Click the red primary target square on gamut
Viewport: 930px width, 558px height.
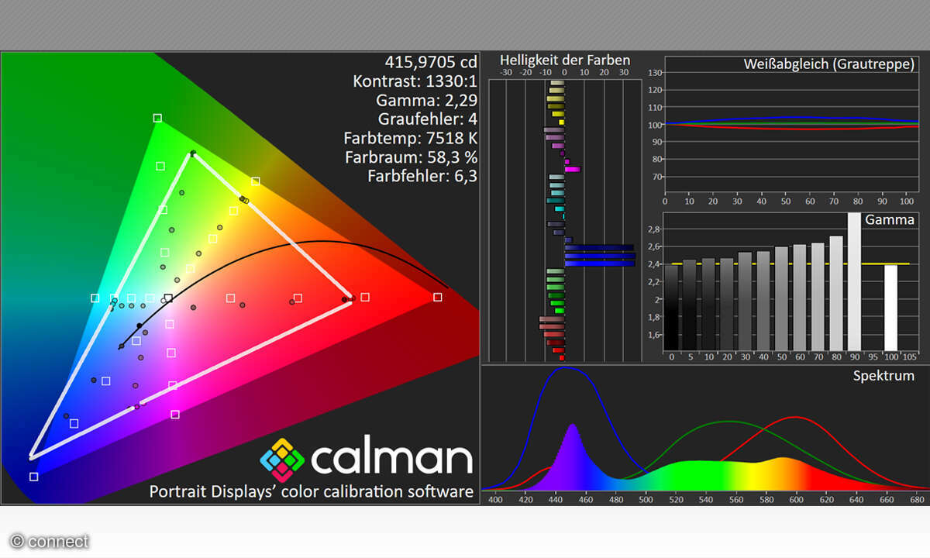pos(438,297)
